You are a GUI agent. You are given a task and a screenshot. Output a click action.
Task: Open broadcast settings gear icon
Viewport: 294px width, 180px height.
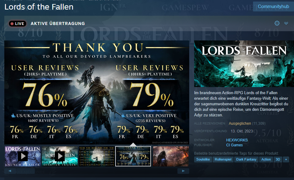tap(277, 23)
